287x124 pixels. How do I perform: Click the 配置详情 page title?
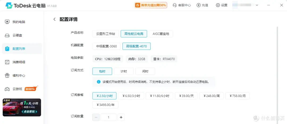[69, 19]
